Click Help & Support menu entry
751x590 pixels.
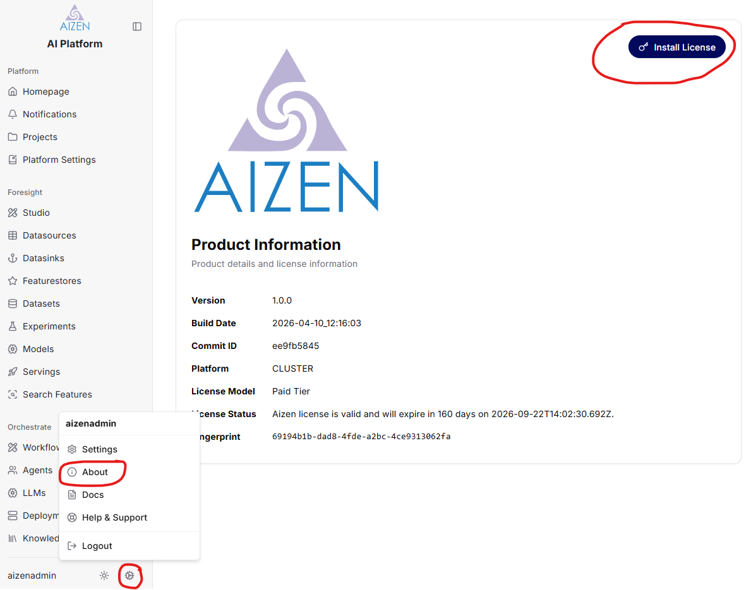tap(114, 517)
